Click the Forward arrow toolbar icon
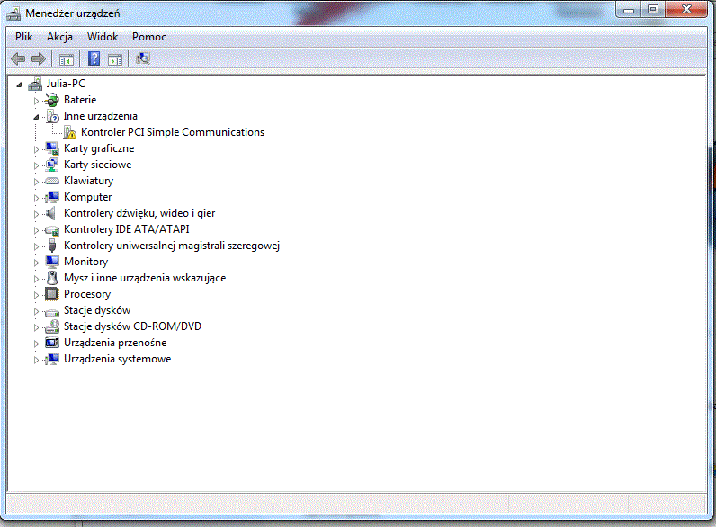 pyautogui.click(x=39, y=58)
